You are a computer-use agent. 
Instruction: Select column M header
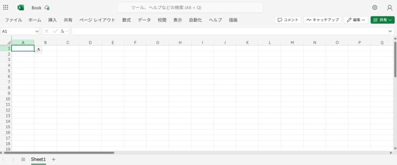292,43
